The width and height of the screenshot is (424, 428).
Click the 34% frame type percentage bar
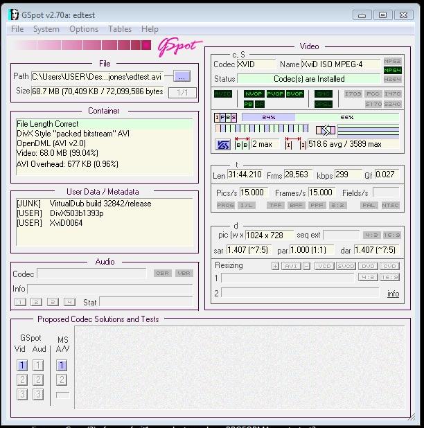[268, 117]
